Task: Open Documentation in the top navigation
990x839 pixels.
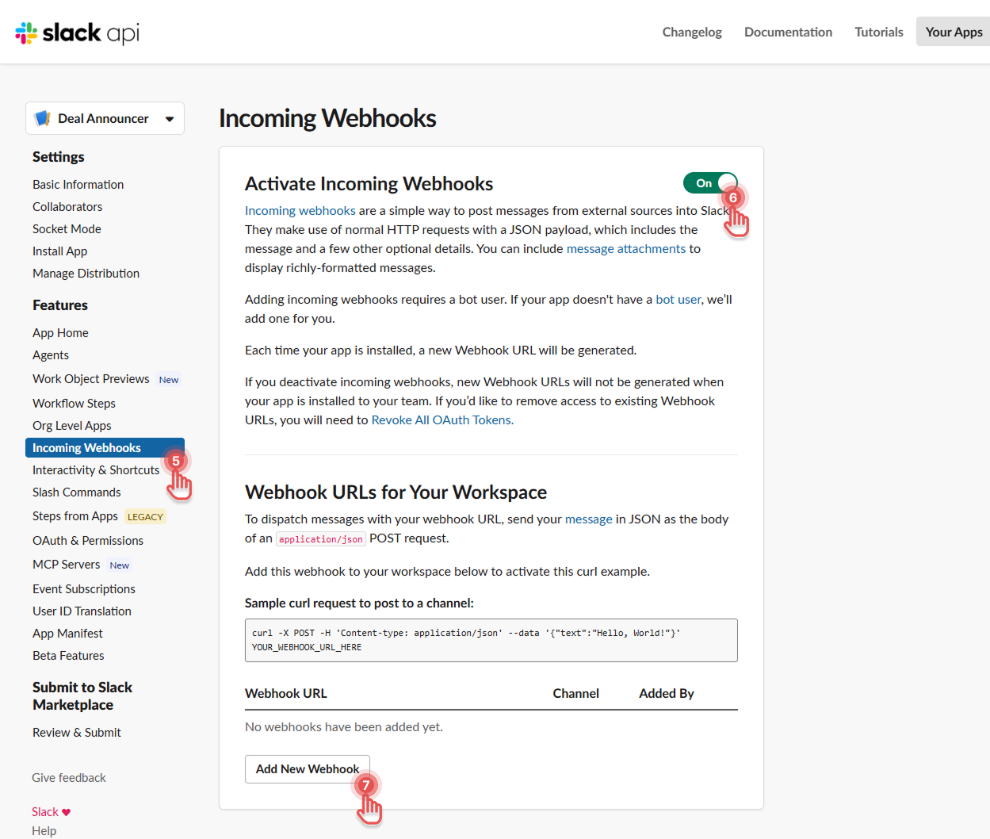Action: (788, 32)
